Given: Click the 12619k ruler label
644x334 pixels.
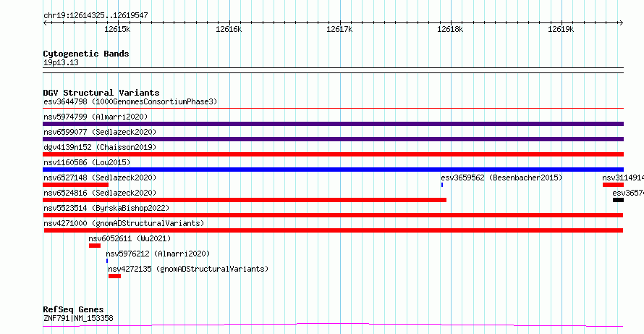Looking at the screenshot, I should coord(561,29).
